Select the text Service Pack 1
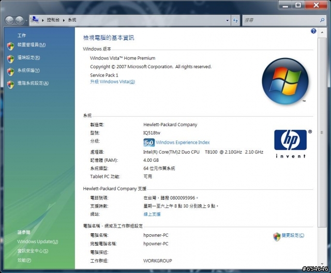 pos(104,75)
